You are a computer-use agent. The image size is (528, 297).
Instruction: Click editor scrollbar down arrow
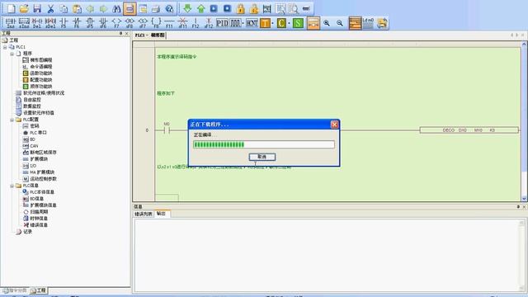[x=524, y=199]
